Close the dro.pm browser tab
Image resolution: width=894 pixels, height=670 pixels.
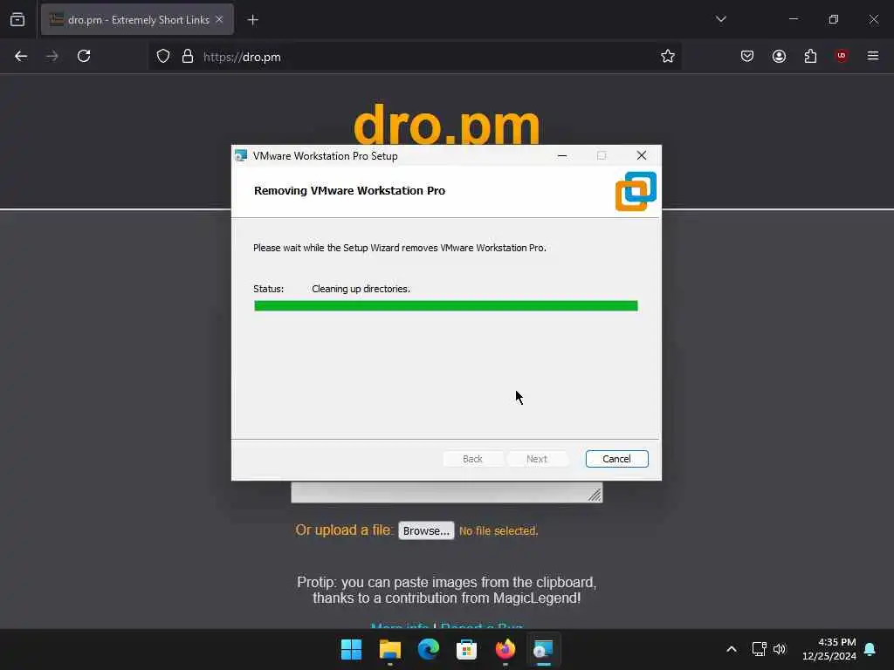(219, 19)
